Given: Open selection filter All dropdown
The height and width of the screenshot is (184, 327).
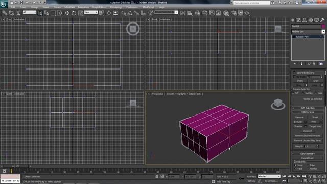Looking at the screenshot, I should [x=30, y=12].
